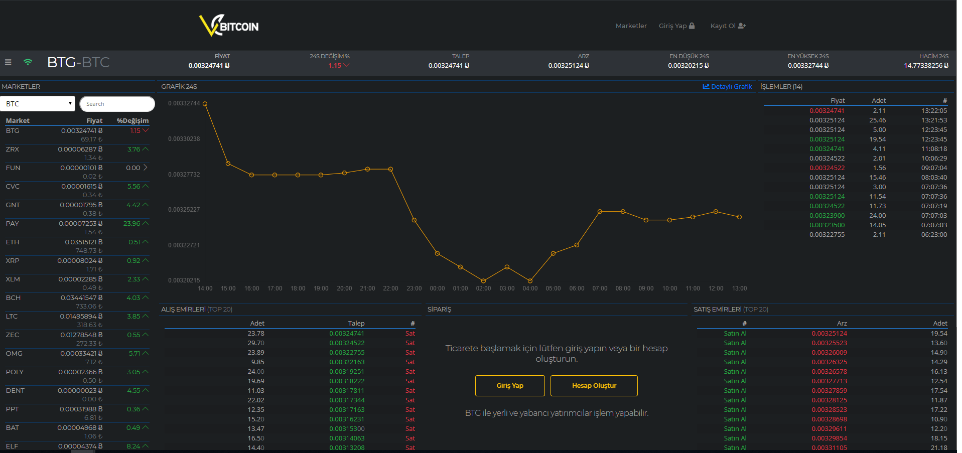This screenshot has width=962, height=453.
Task: Select the XRP market row
Action: 13,261
